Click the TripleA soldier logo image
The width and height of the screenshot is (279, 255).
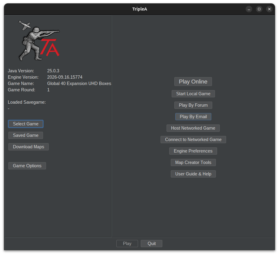click(x=39, y=40)
